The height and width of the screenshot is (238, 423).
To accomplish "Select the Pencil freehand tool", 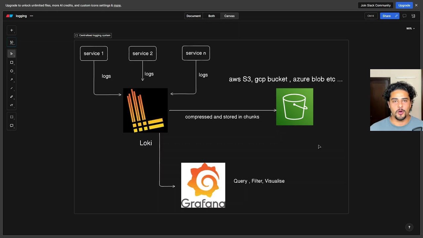I will coord(12,97).
